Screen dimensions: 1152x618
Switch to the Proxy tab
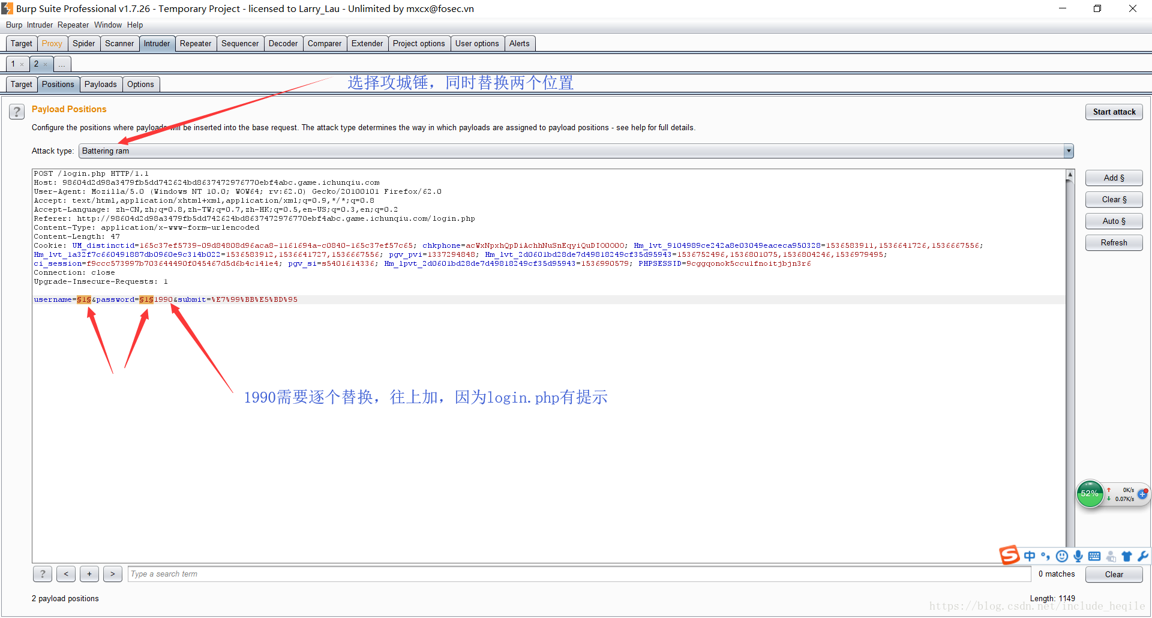[52, 44]
